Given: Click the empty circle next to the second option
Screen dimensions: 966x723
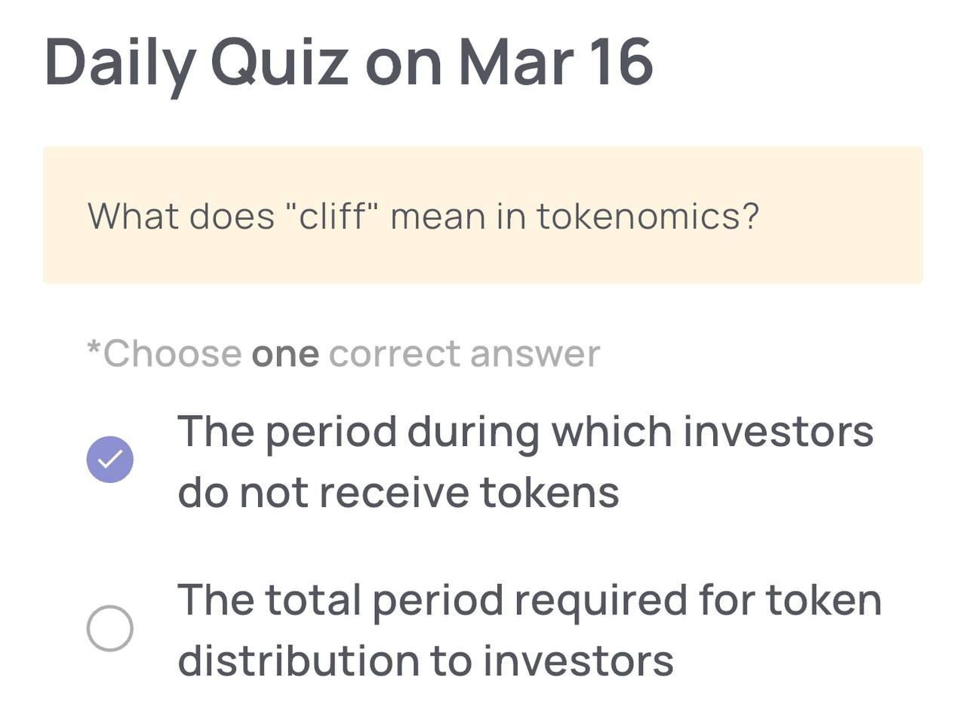Looking at the screenshot, I should tap(111, 628).
